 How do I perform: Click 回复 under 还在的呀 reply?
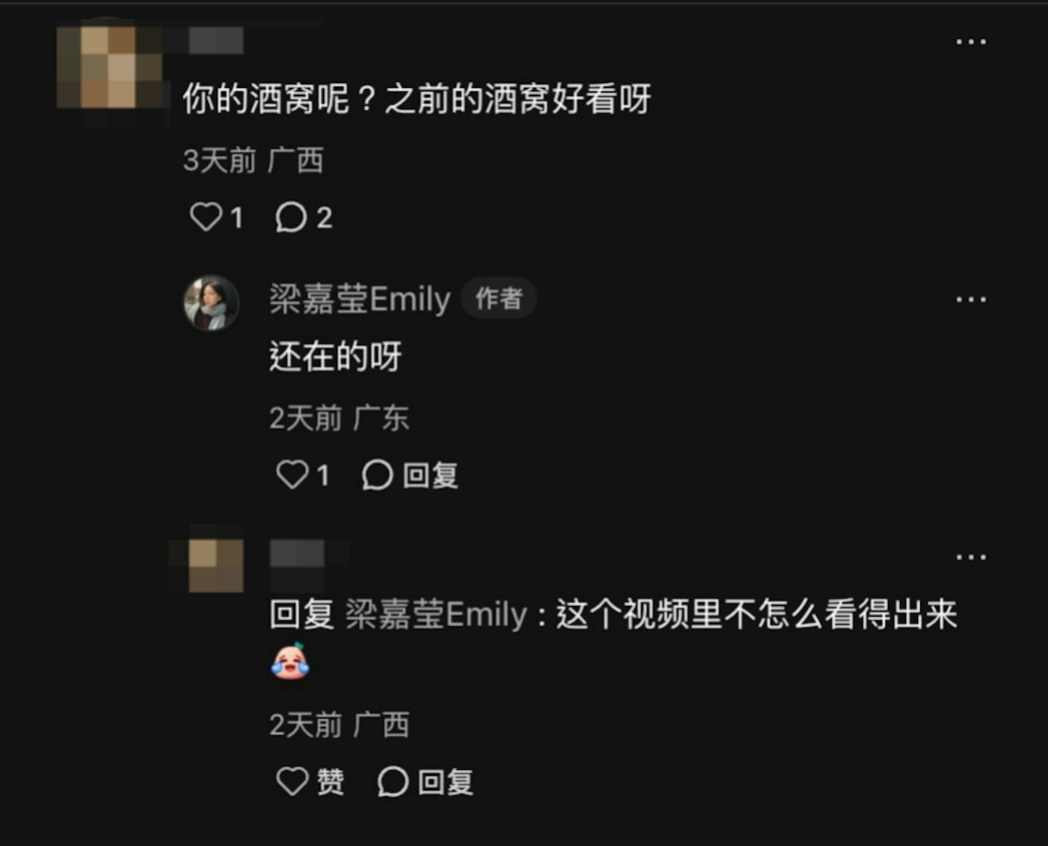coord(430,475)
